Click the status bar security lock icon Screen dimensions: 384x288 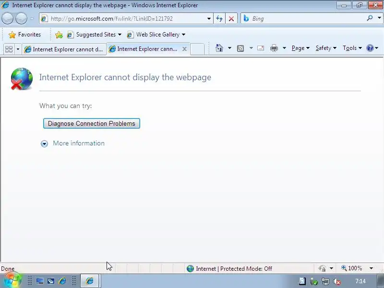(x=323, y=269)
